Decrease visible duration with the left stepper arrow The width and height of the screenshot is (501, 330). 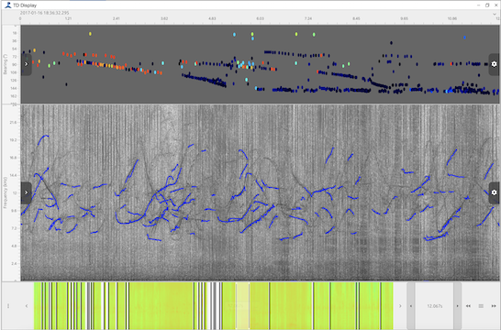pos(411,306)
